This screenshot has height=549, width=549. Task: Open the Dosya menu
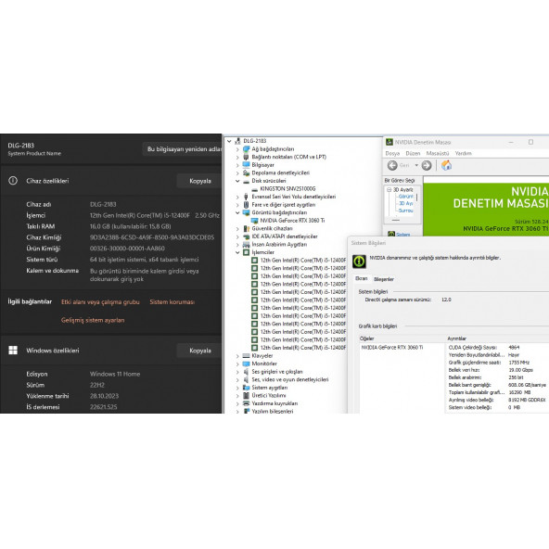click(392, 153)
